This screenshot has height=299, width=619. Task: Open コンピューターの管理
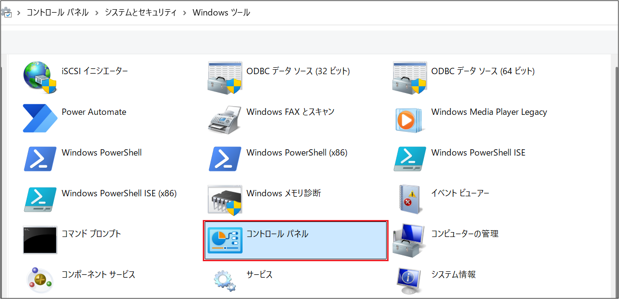[x=465, y=234]
